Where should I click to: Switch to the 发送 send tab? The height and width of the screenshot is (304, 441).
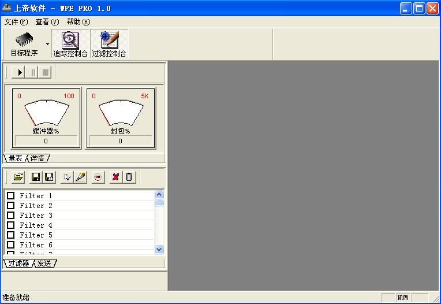pyautogui.click(x=44, y=264)
